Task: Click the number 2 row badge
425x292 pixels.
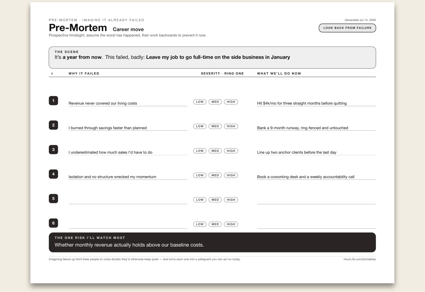Action: pyautogui.click(x=53, y=125)
